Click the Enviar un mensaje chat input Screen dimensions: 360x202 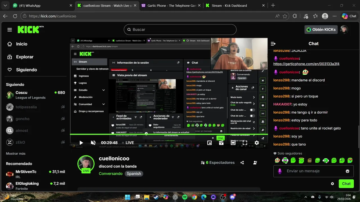point(314,171)
